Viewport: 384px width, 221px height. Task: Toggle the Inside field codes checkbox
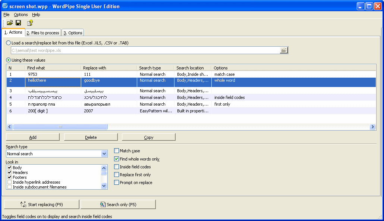tap(117, 167)
